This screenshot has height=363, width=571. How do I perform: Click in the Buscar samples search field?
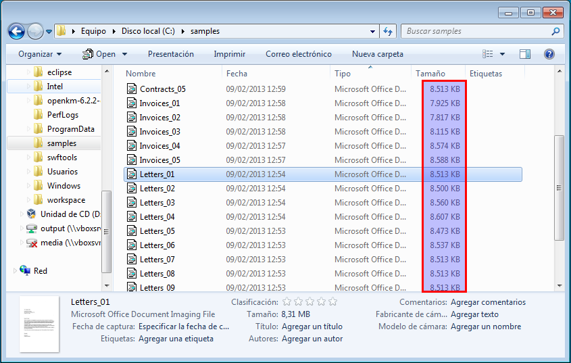click(476, 31)
